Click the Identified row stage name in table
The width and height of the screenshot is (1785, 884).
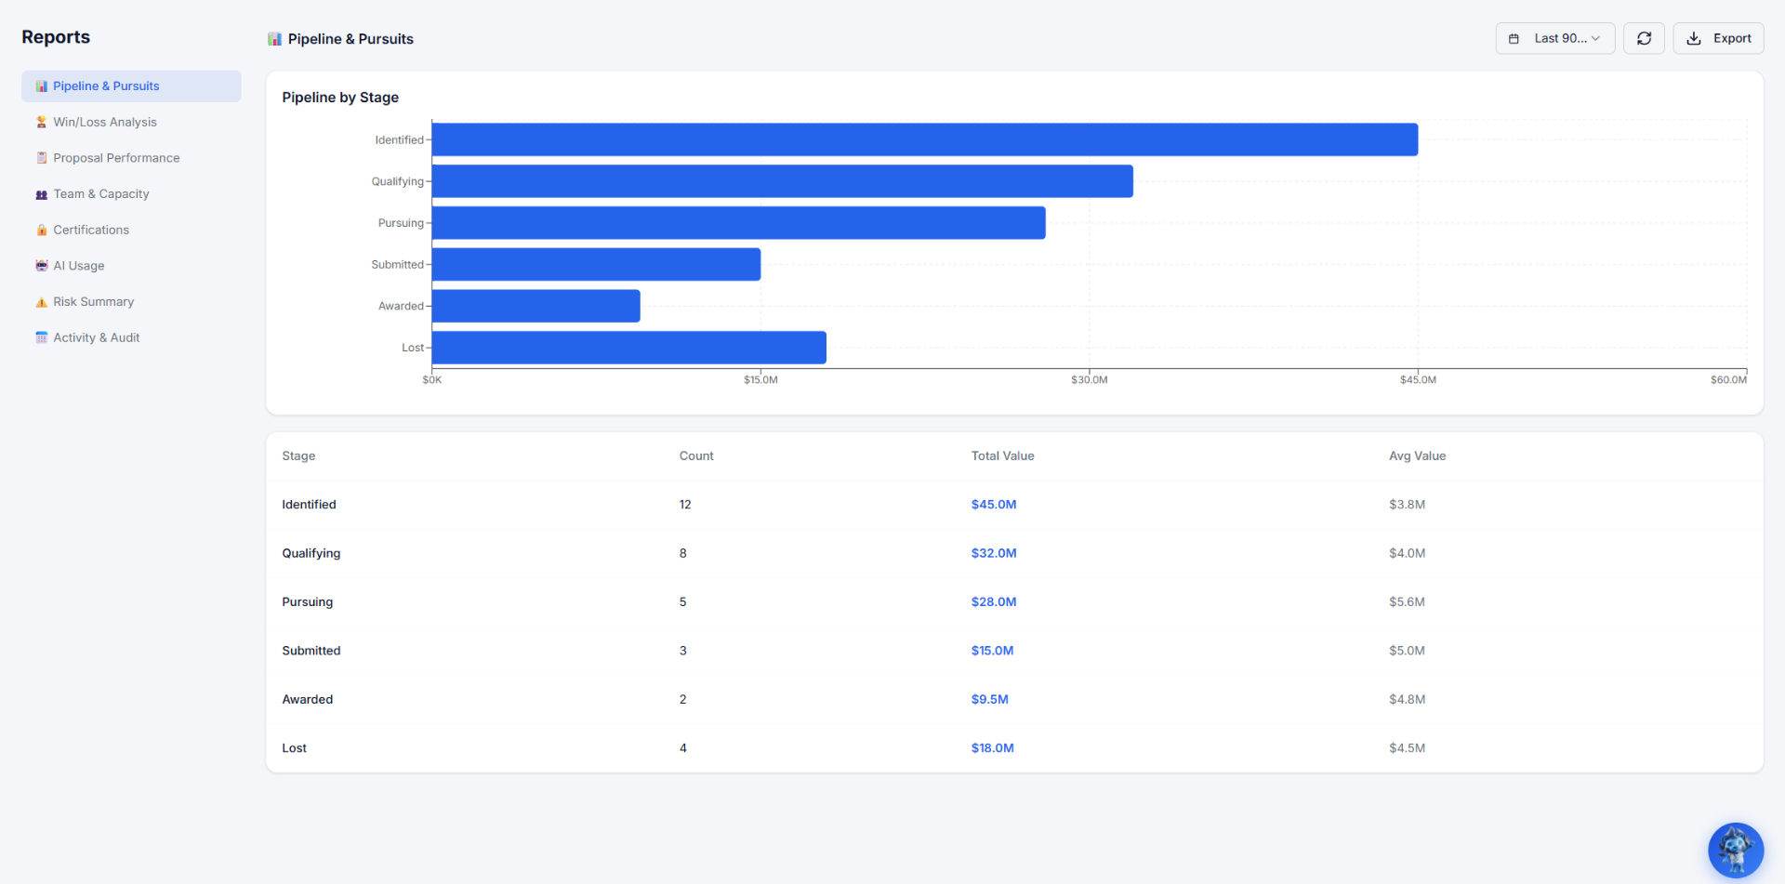point(310,505)
